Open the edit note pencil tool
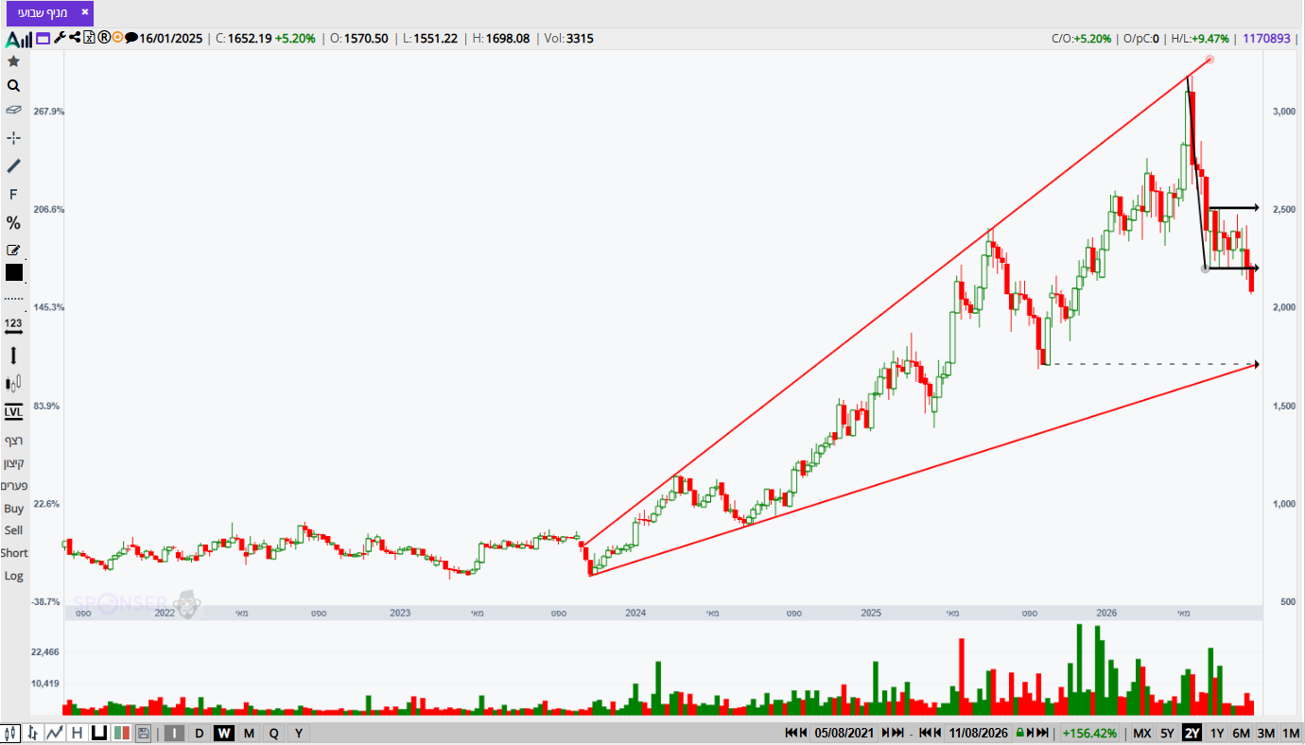The height and width of the screenshot is (745, 1305). (13, 251)
